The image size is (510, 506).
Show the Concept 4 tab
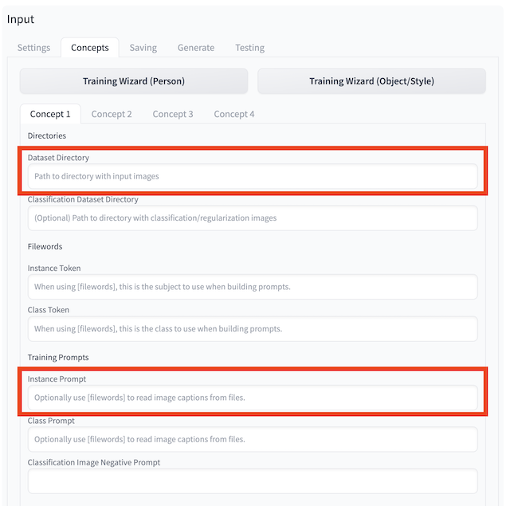234,114
